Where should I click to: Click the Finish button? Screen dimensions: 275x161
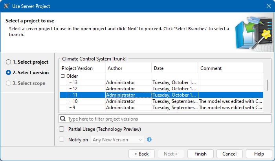point(200,154)
